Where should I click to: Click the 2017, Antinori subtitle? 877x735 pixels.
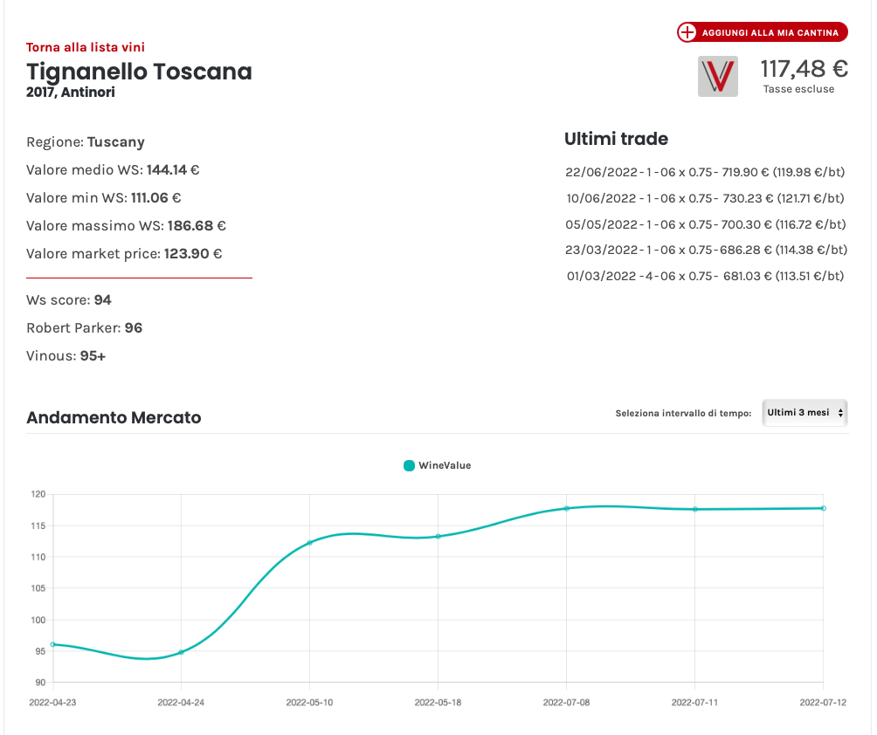point(71,93)
